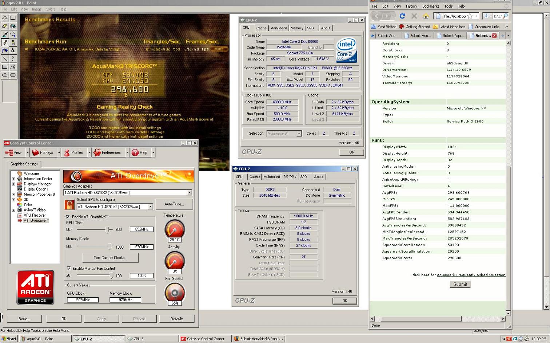The width and height of the screenshot is (550, 343).
Task: Toggle Enable ATI Overdrive checkbox
Action: 68,217
